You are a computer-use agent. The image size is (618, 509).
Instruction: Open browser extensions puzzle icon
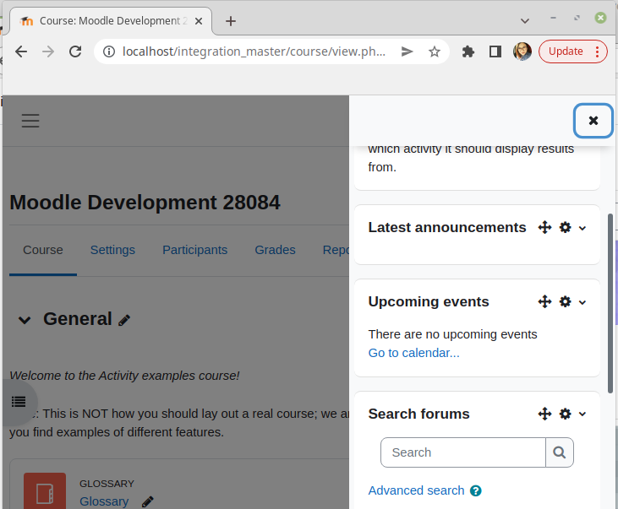pyautogui.click(x=468, y=51)
